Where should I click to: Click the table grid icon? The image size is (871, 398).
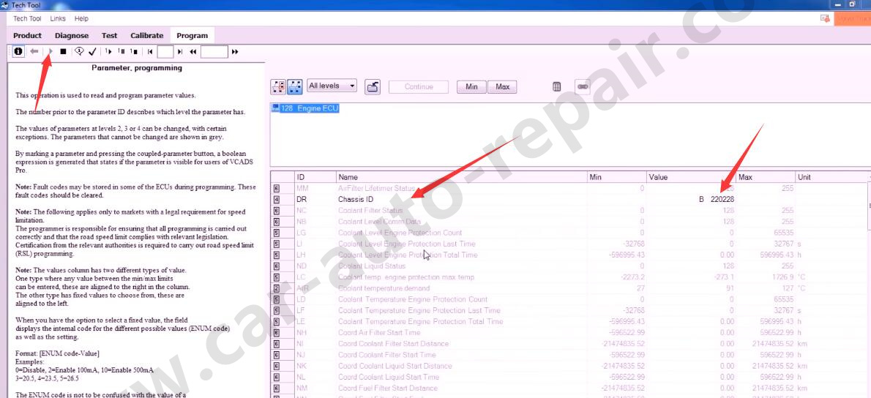point(556,86)
